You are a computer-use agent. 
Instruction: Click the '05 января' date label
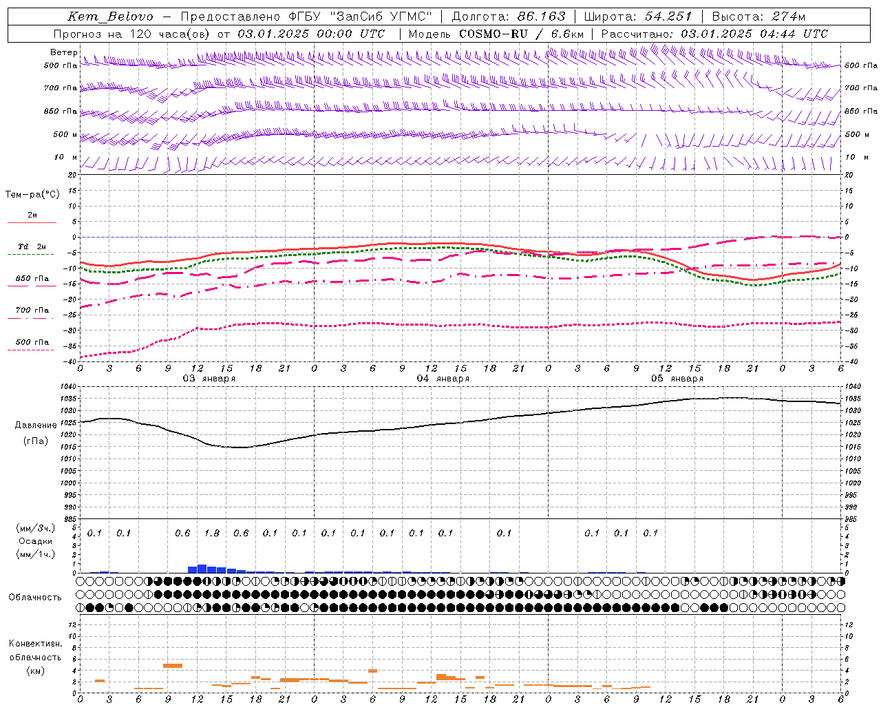(x=677, y=379)
